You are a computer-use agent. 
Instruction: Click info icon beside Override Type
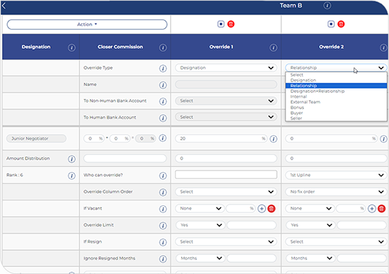(163, 68)
